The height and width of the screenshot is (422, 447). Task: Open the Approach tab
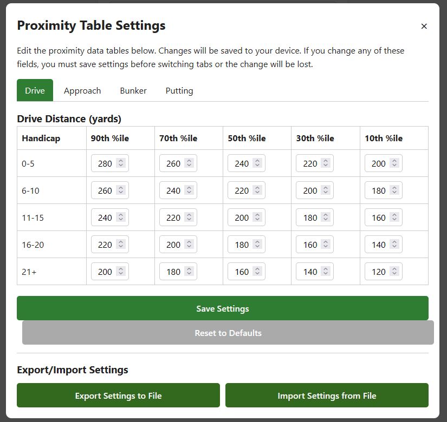pos(82,90)
